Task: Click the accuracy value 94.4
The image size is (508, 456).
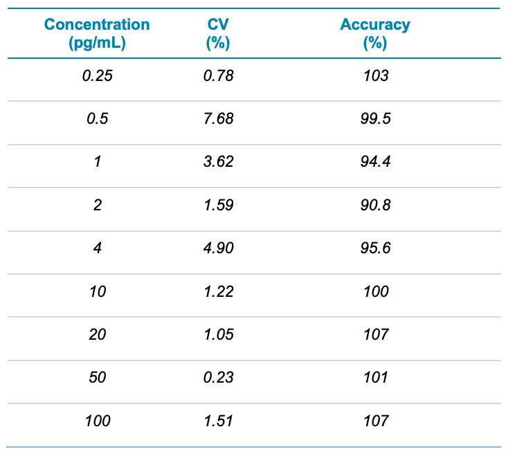Action: pyautogui.click(x=376, y=162)
